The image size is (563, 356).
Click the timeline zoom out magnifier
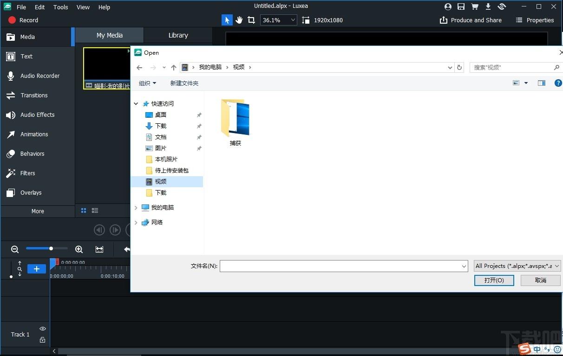click(x=15, y=249)
